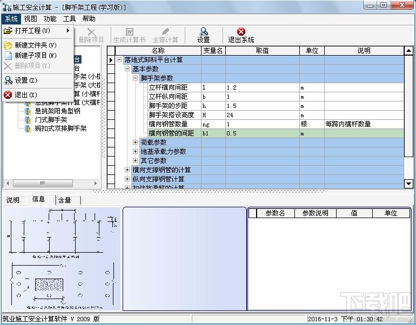
Task: Collapse the 落地式卸料平台计算 node
Action: pyautogui.click(x=119, y=60)
